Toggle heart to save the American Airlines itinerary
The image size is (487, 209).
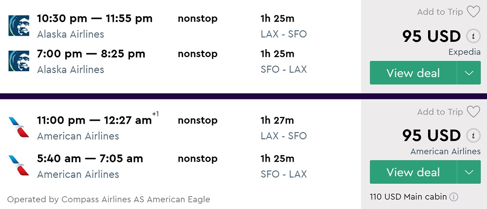(473, 112)
